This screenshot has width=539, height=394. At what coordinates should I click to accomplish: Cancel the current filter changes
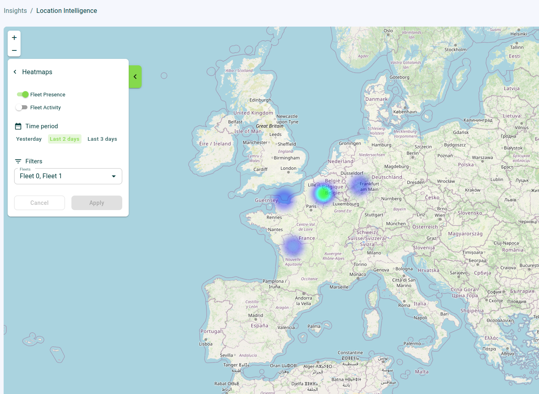click(x=39, y=202)
